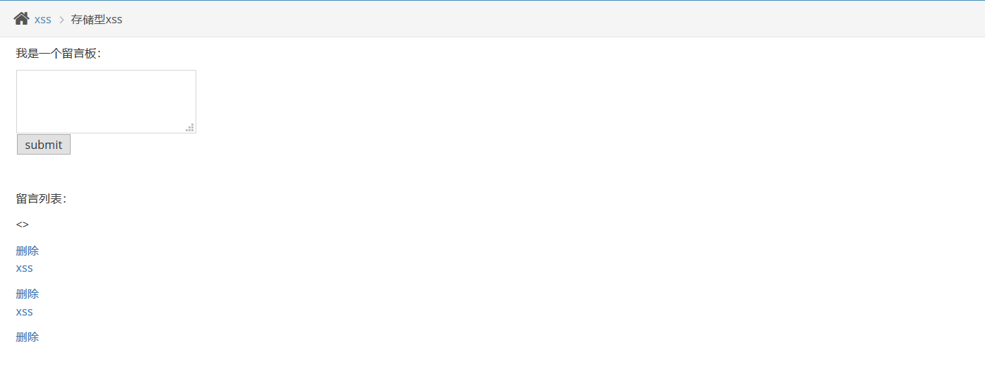The image size is (985, 372).
Task: Go to the home page via house icon
Action: click(21, 18)
